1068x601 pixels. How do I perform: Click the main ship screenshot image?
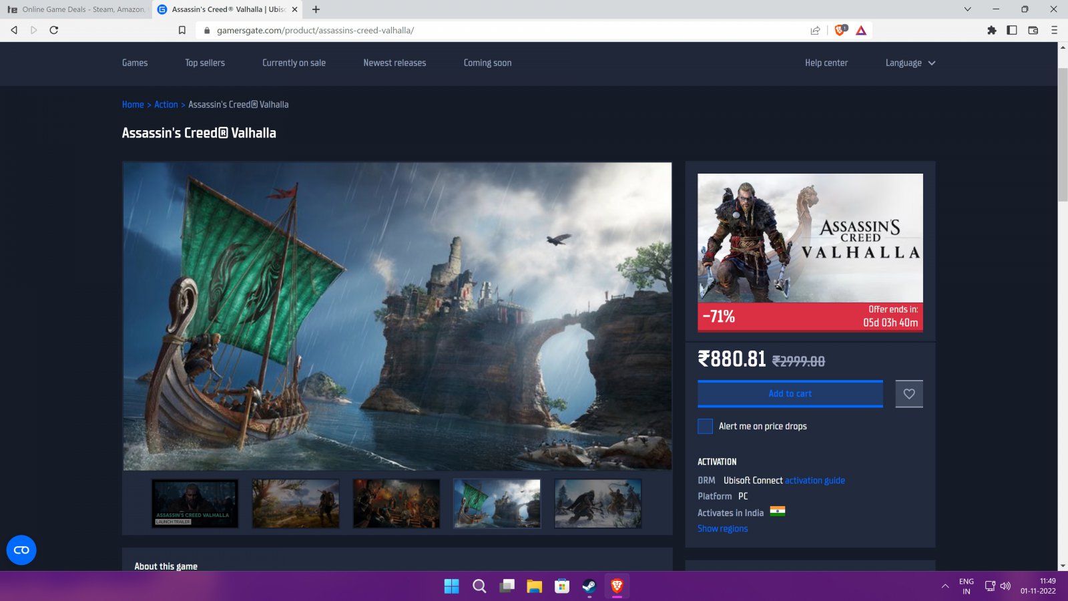click(397, 316)
